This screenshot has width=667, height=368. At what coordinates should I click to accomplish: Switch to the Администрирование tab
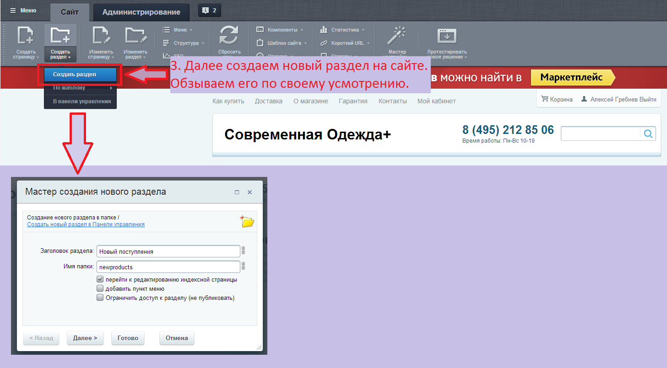[141, 12]
